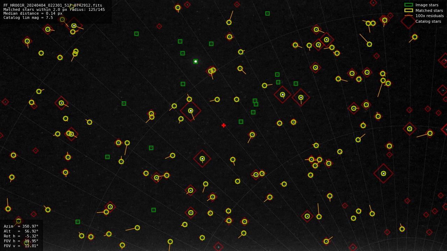Click the red diamond Catalog stars legend marker
The image size is (447, 251).
coord(409,21)
